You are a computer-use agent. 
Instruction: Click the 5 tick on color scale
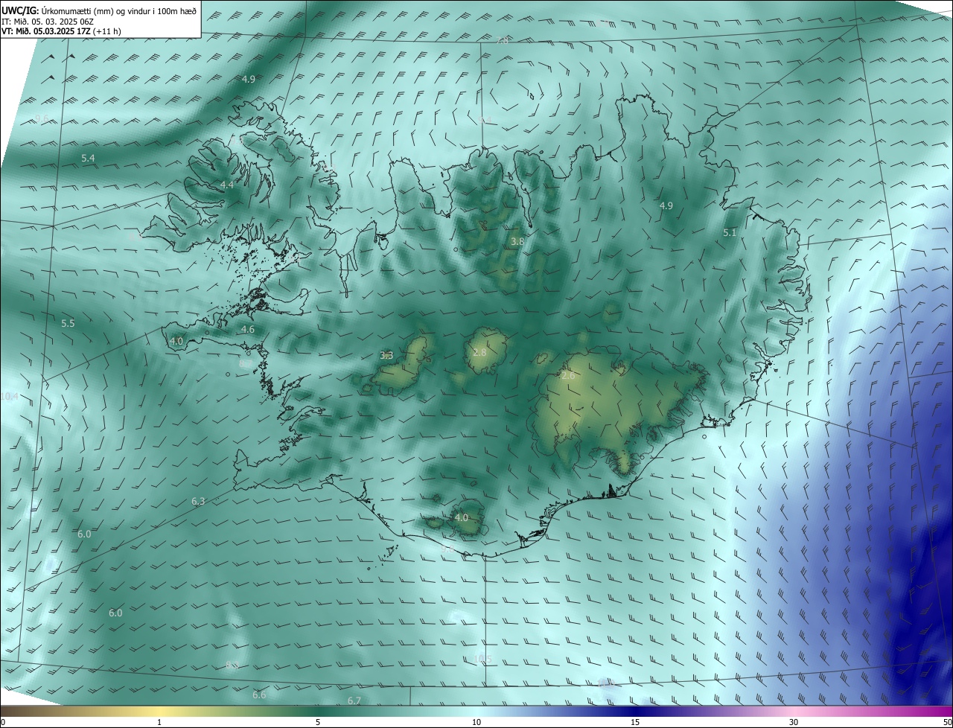(318, 722)
